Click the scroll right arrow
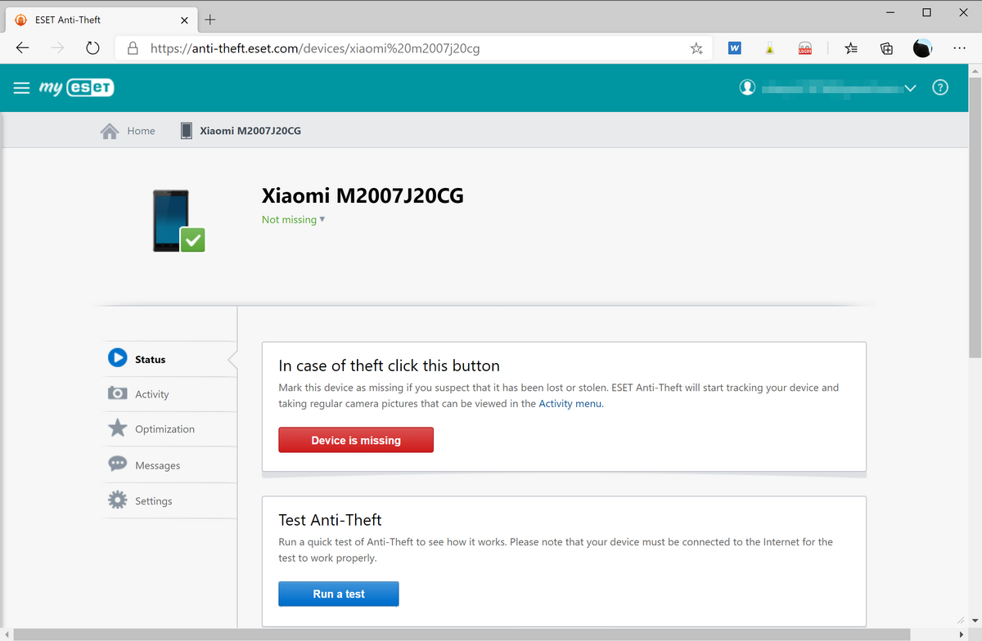 click(x=962, y=634)
